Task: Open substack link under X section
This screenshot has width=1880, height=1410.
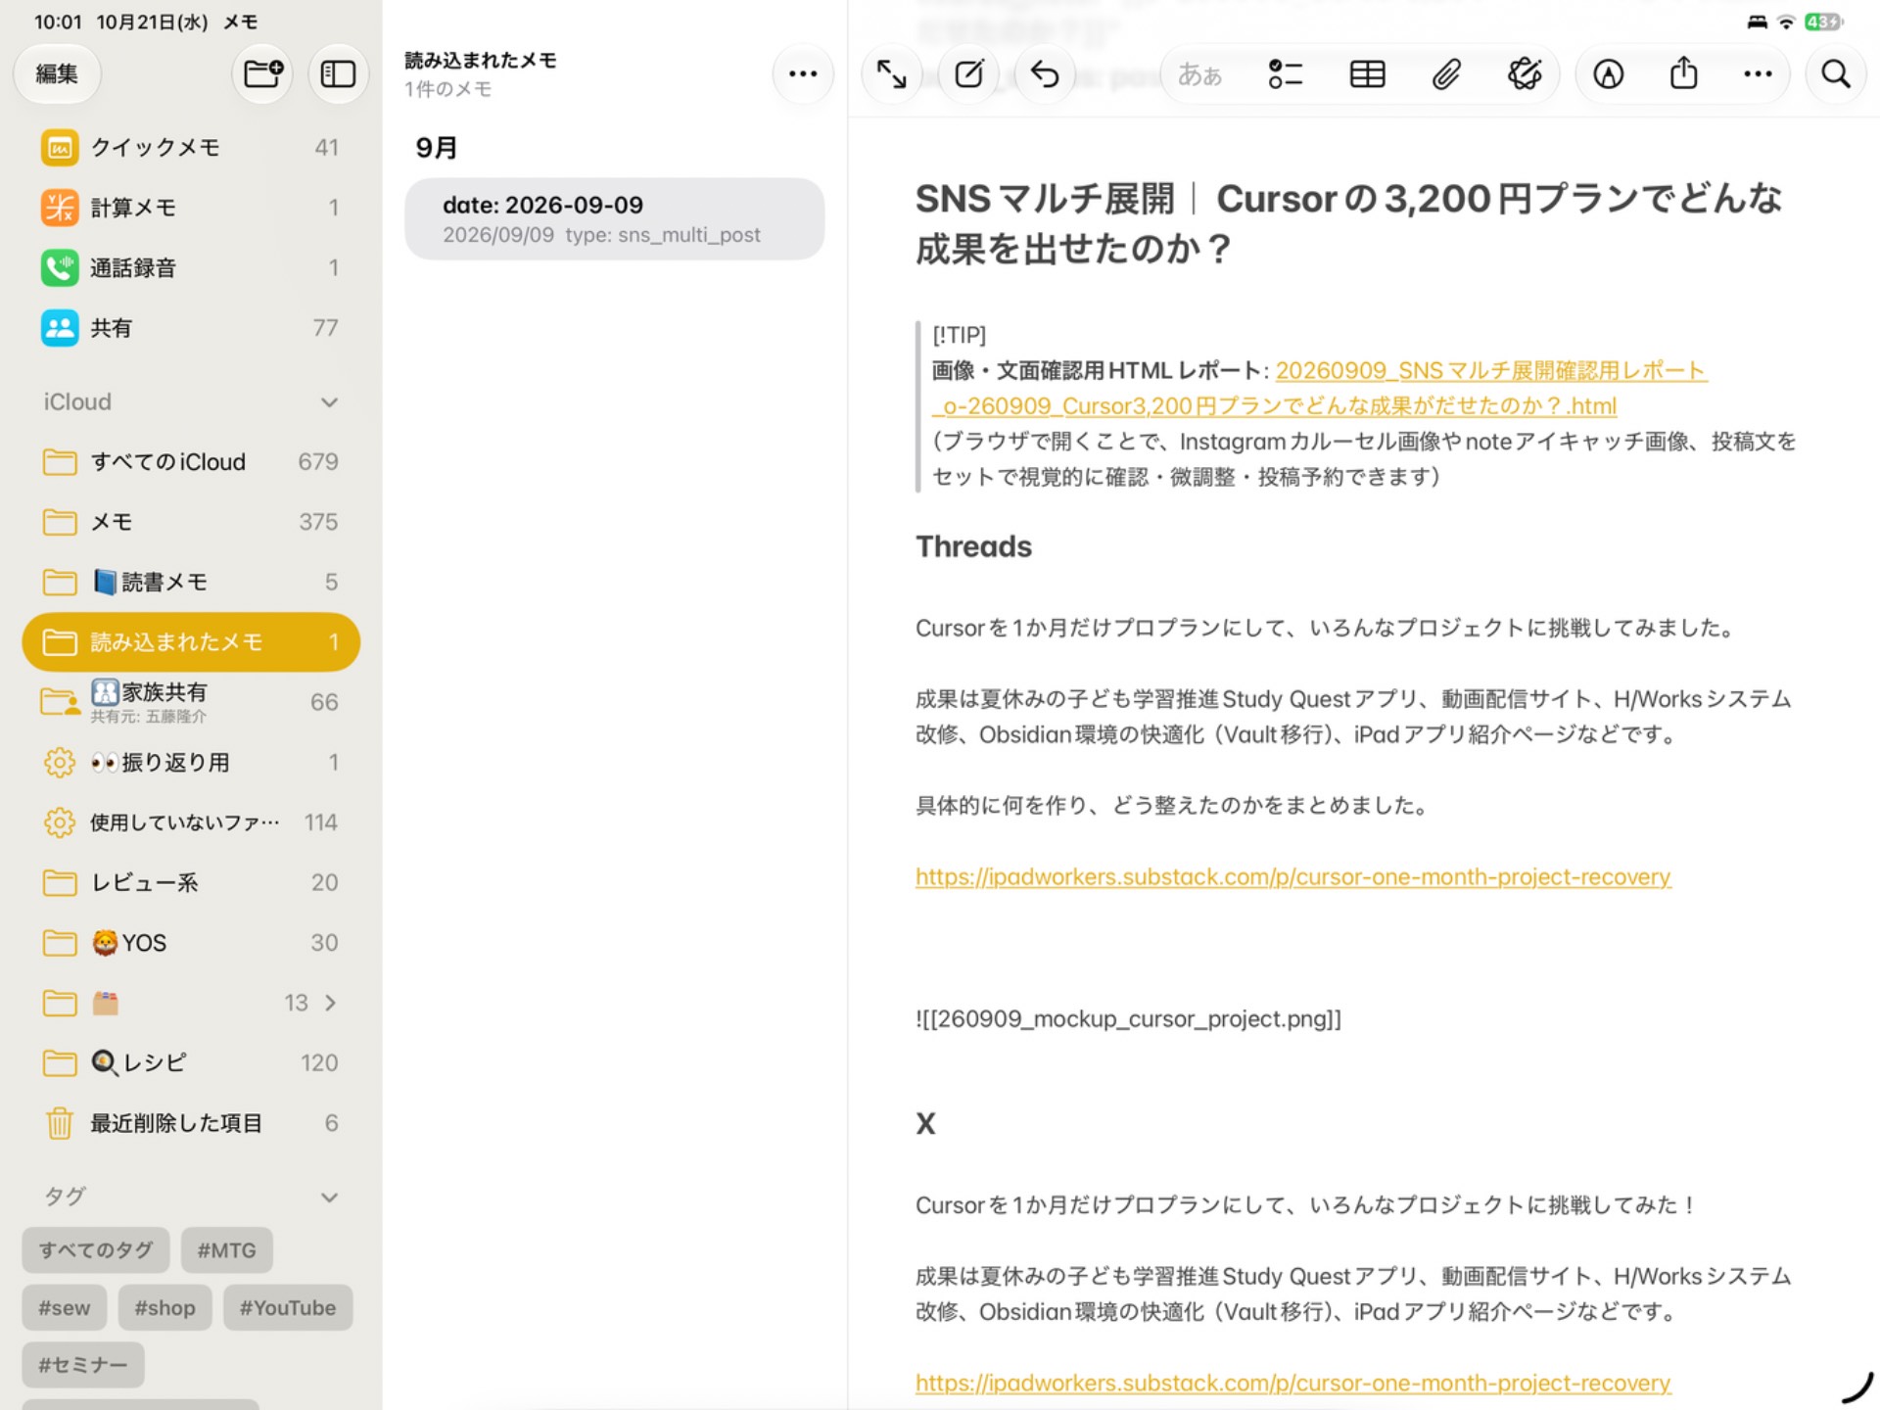Action: (1292, 1384)
